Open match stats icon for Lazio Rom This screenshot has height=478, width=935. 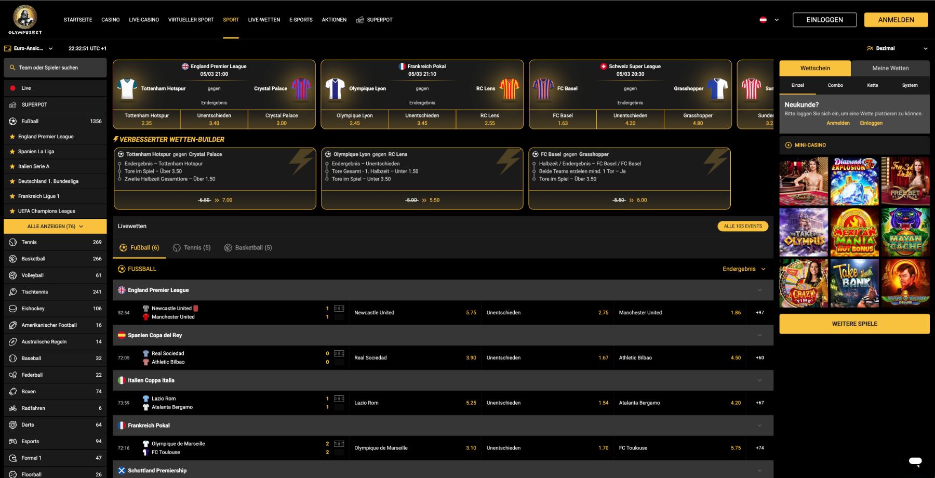tap(339, 399)
